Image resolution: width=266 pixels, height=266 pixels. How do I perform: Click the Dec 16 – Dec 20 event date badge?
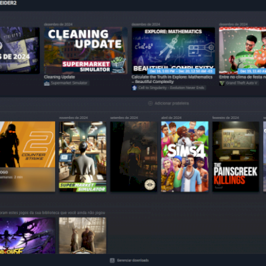coord(181,71)
